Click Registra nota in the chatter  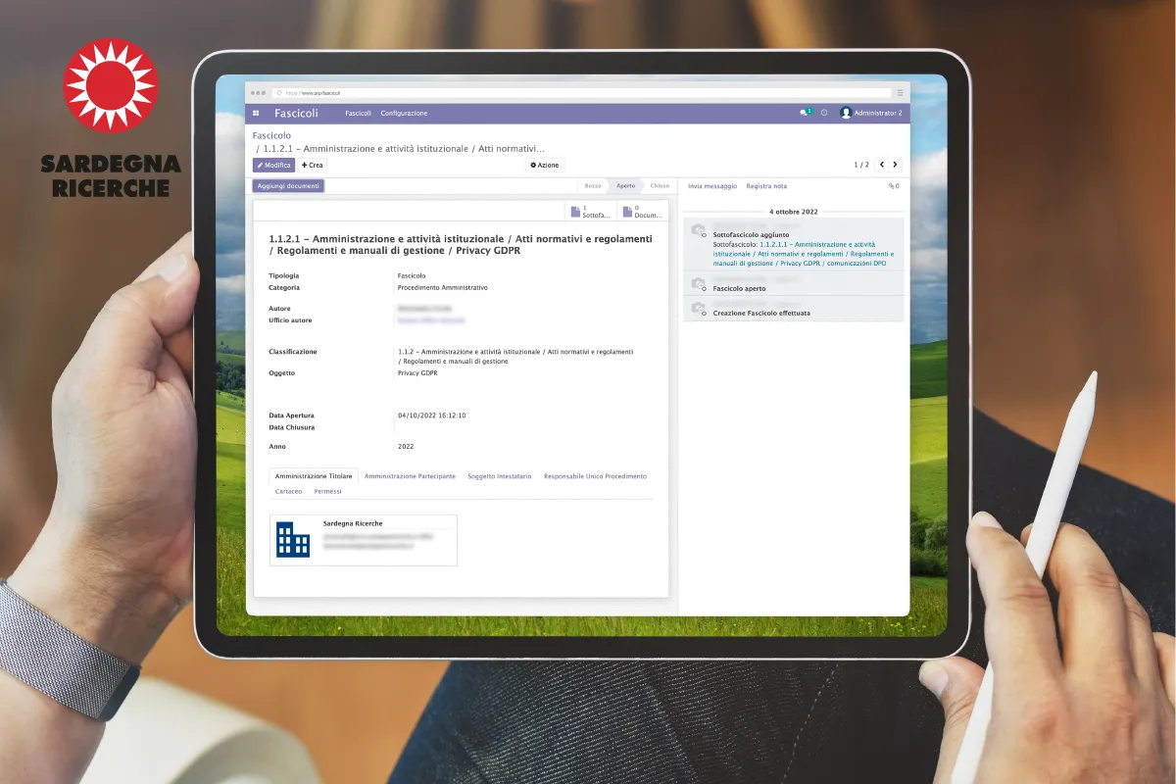tap(766, 186)
